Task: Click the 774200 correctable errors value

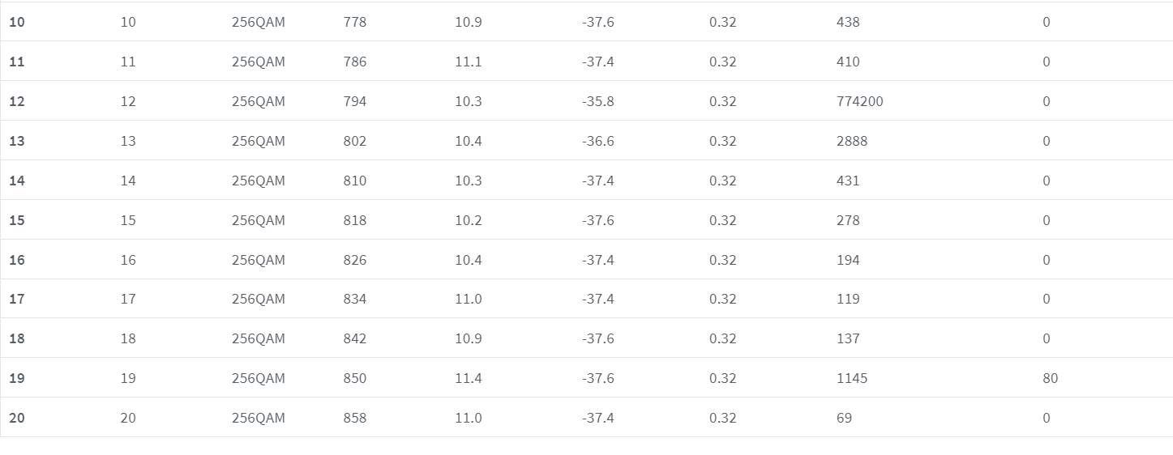Action: point(859,101)
